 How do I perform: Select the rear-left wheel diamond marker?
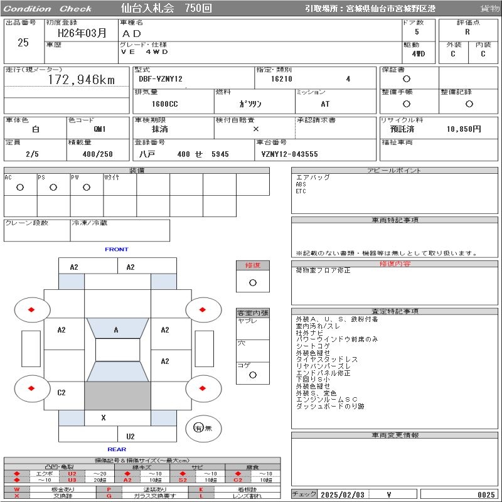click(x=31, y=388)
